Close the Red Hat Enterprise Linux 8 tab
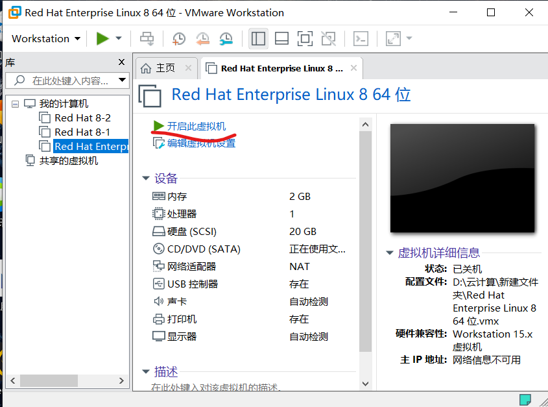Screen dimensions: 548x407 (x=353, y=68)
